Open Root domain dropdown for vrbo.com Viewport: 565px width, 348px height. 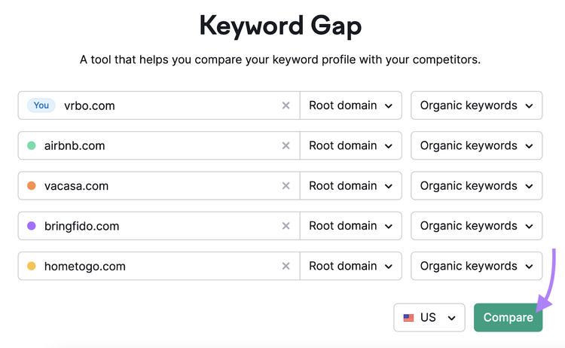click(x=350, y=105)
